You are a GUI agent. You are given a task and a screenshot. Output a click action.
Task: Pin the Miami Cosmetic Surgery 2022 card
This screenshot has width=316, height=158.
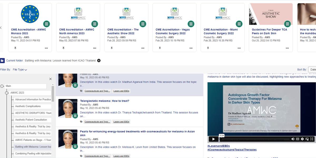[208, 48]
